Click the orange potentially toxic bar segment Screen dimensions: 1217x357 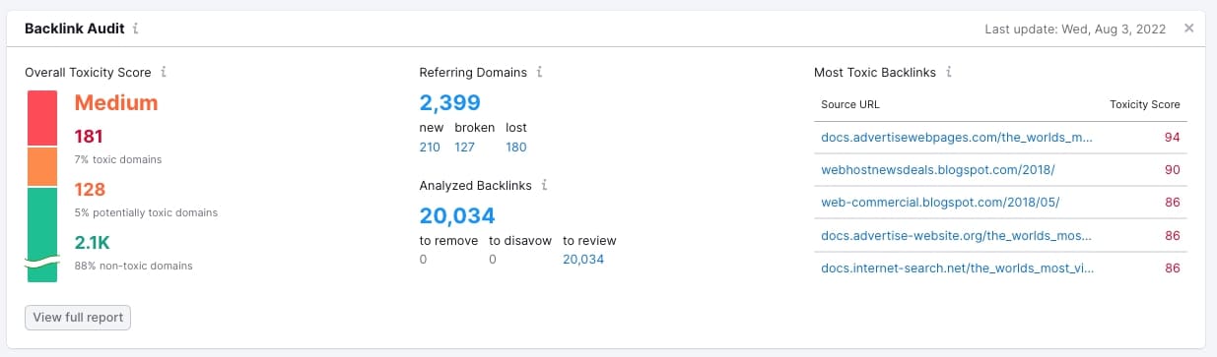tap(42, 167)
